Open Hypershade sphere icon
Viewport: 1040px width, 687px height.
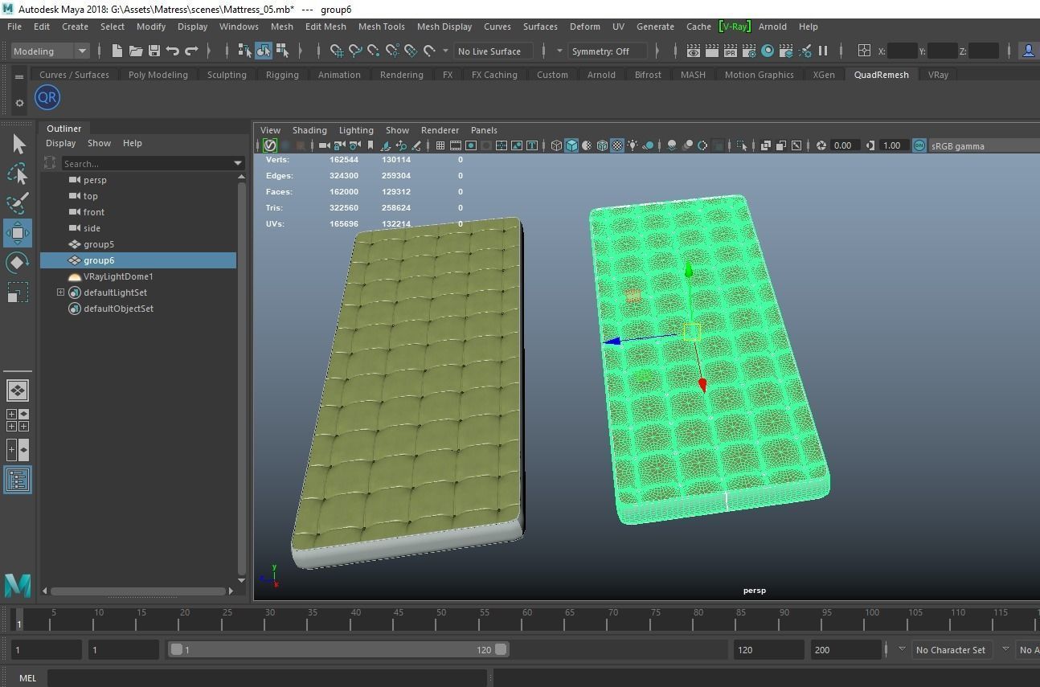768,51
